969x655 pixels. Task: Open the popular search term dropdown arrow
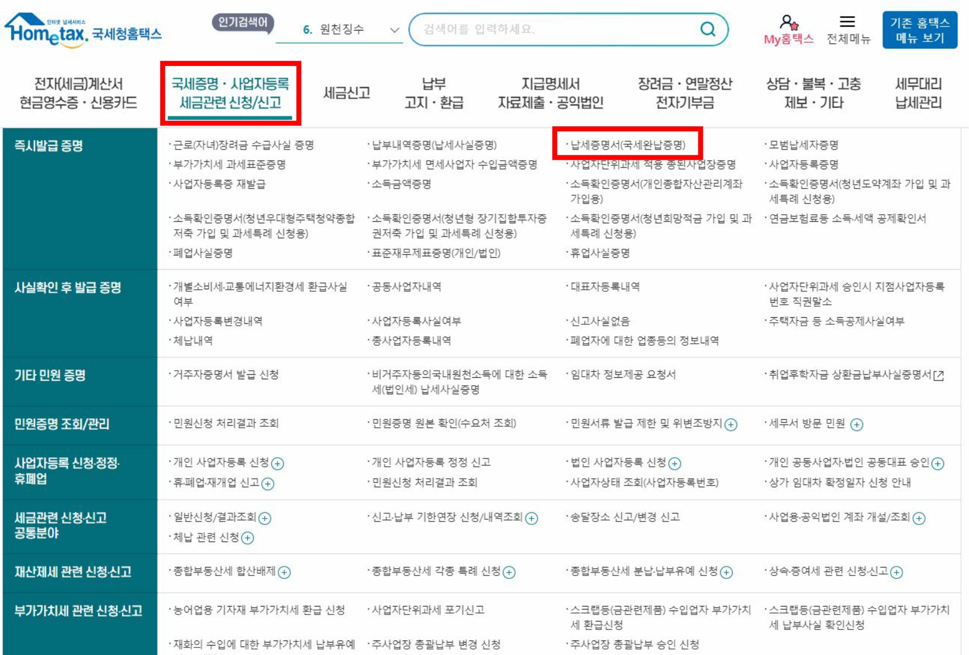coord(394,30)
